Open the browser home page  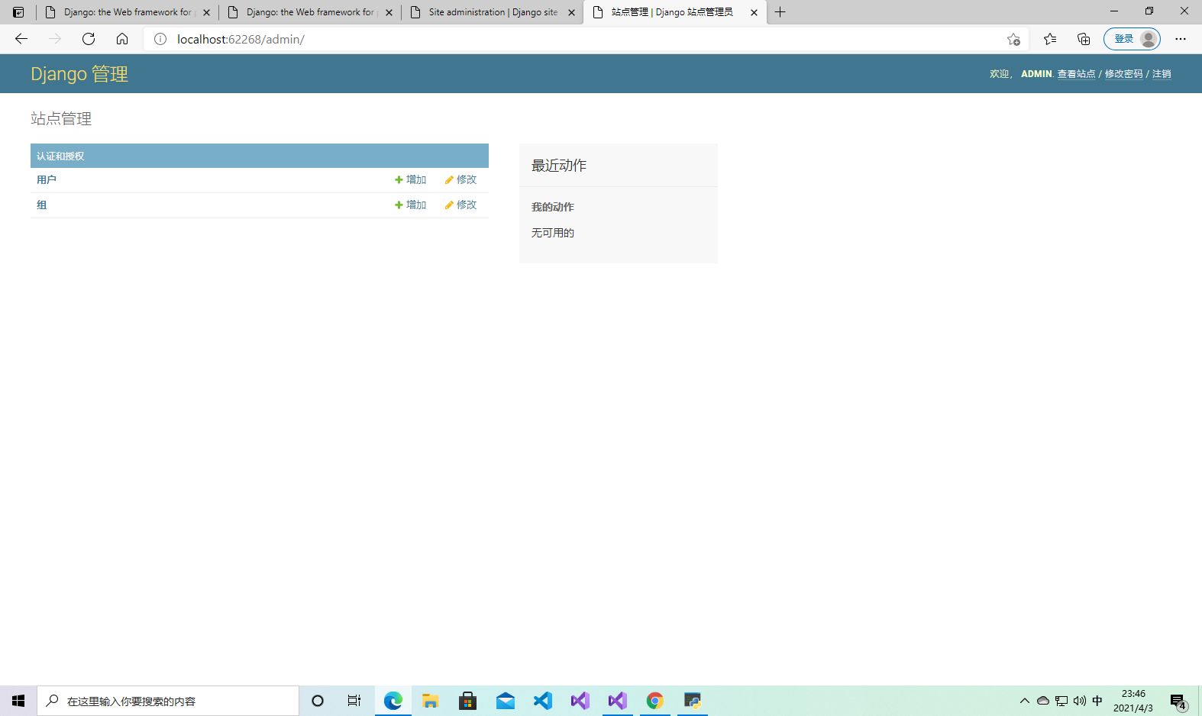[122, 39]
